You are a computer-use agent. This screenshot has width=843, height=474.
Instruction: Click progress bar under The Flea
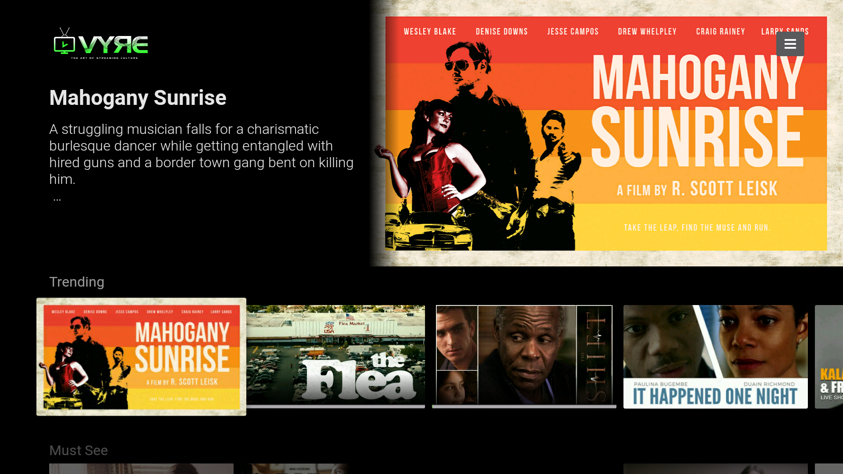[335, 407]
